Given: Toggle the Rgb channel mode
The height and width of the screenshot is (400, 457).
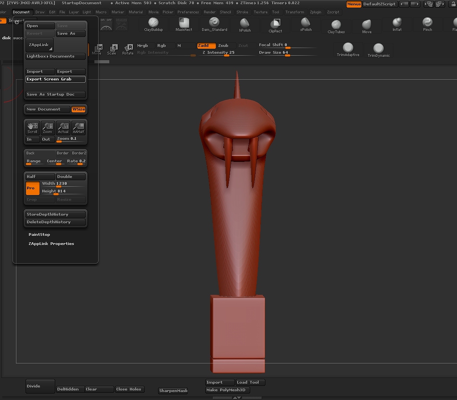Looking at the screenshot, I should tap(166, 46).
